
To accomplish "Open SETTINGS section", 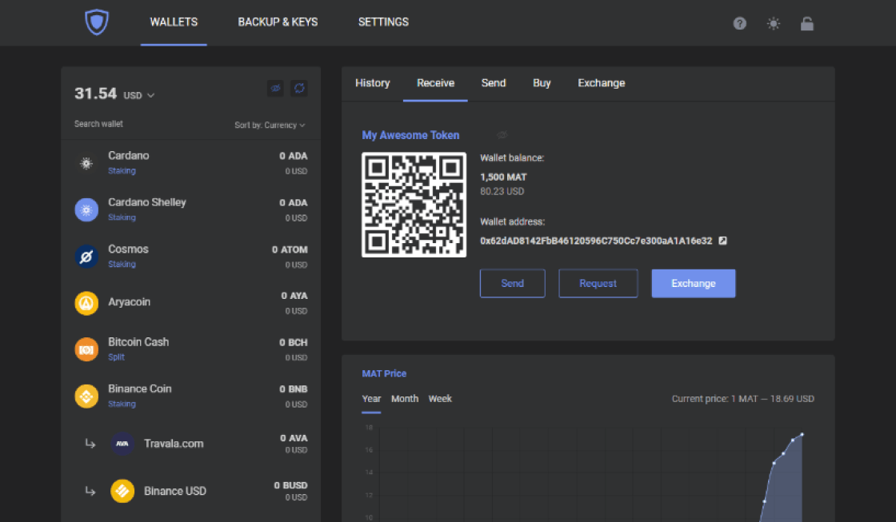I will pos(383,22).
